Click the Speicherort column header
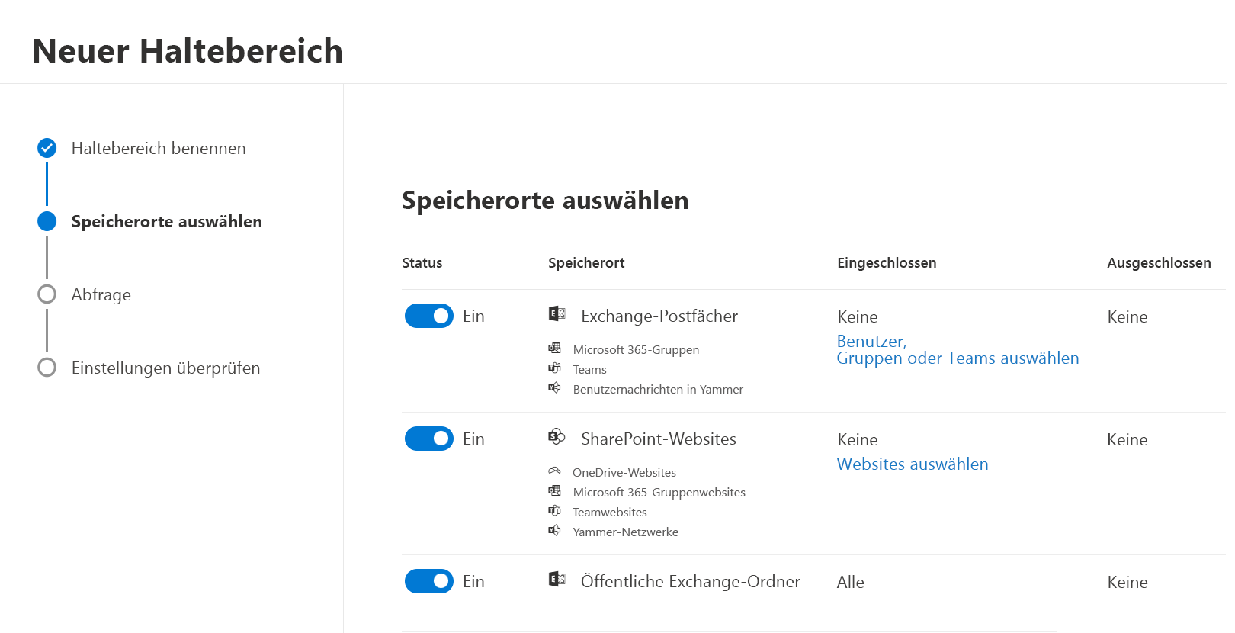Viewport: 1235px width, 633px height. [586, 262]
